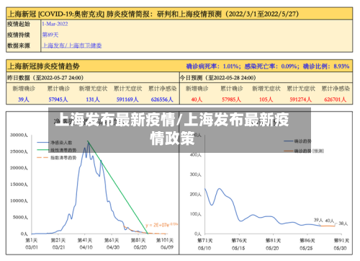Image resolution: width=360 pixels, height=261 pixels.
Task: Click the 5000人 axis label on left chart
Action: pos(20,217)
